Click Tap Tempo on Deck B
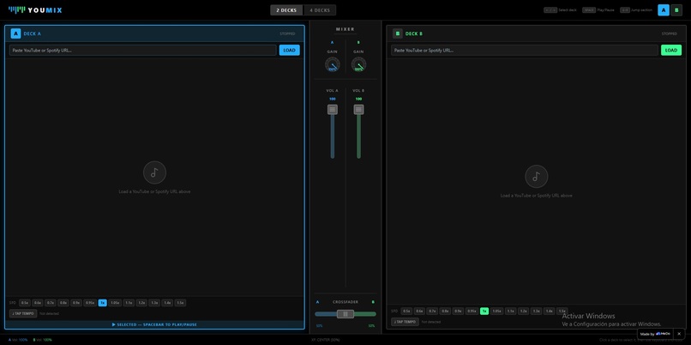 tap(405, 322)
